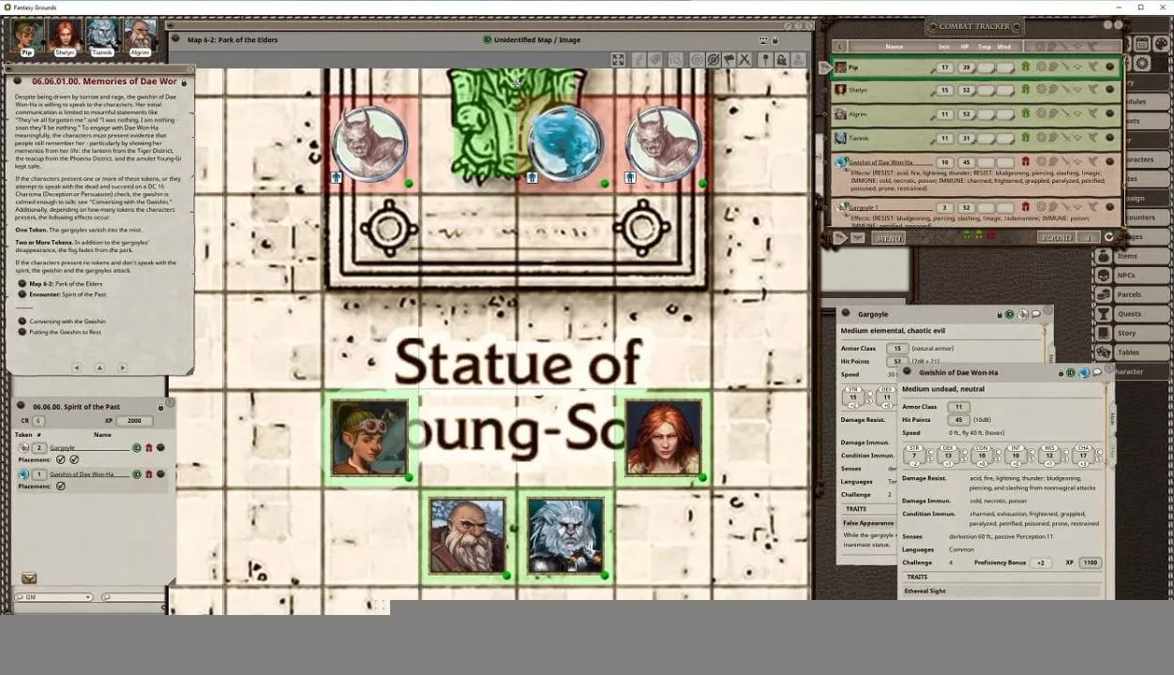Toggle Gwishin's hostile red faction icon

pos(1025,162)
